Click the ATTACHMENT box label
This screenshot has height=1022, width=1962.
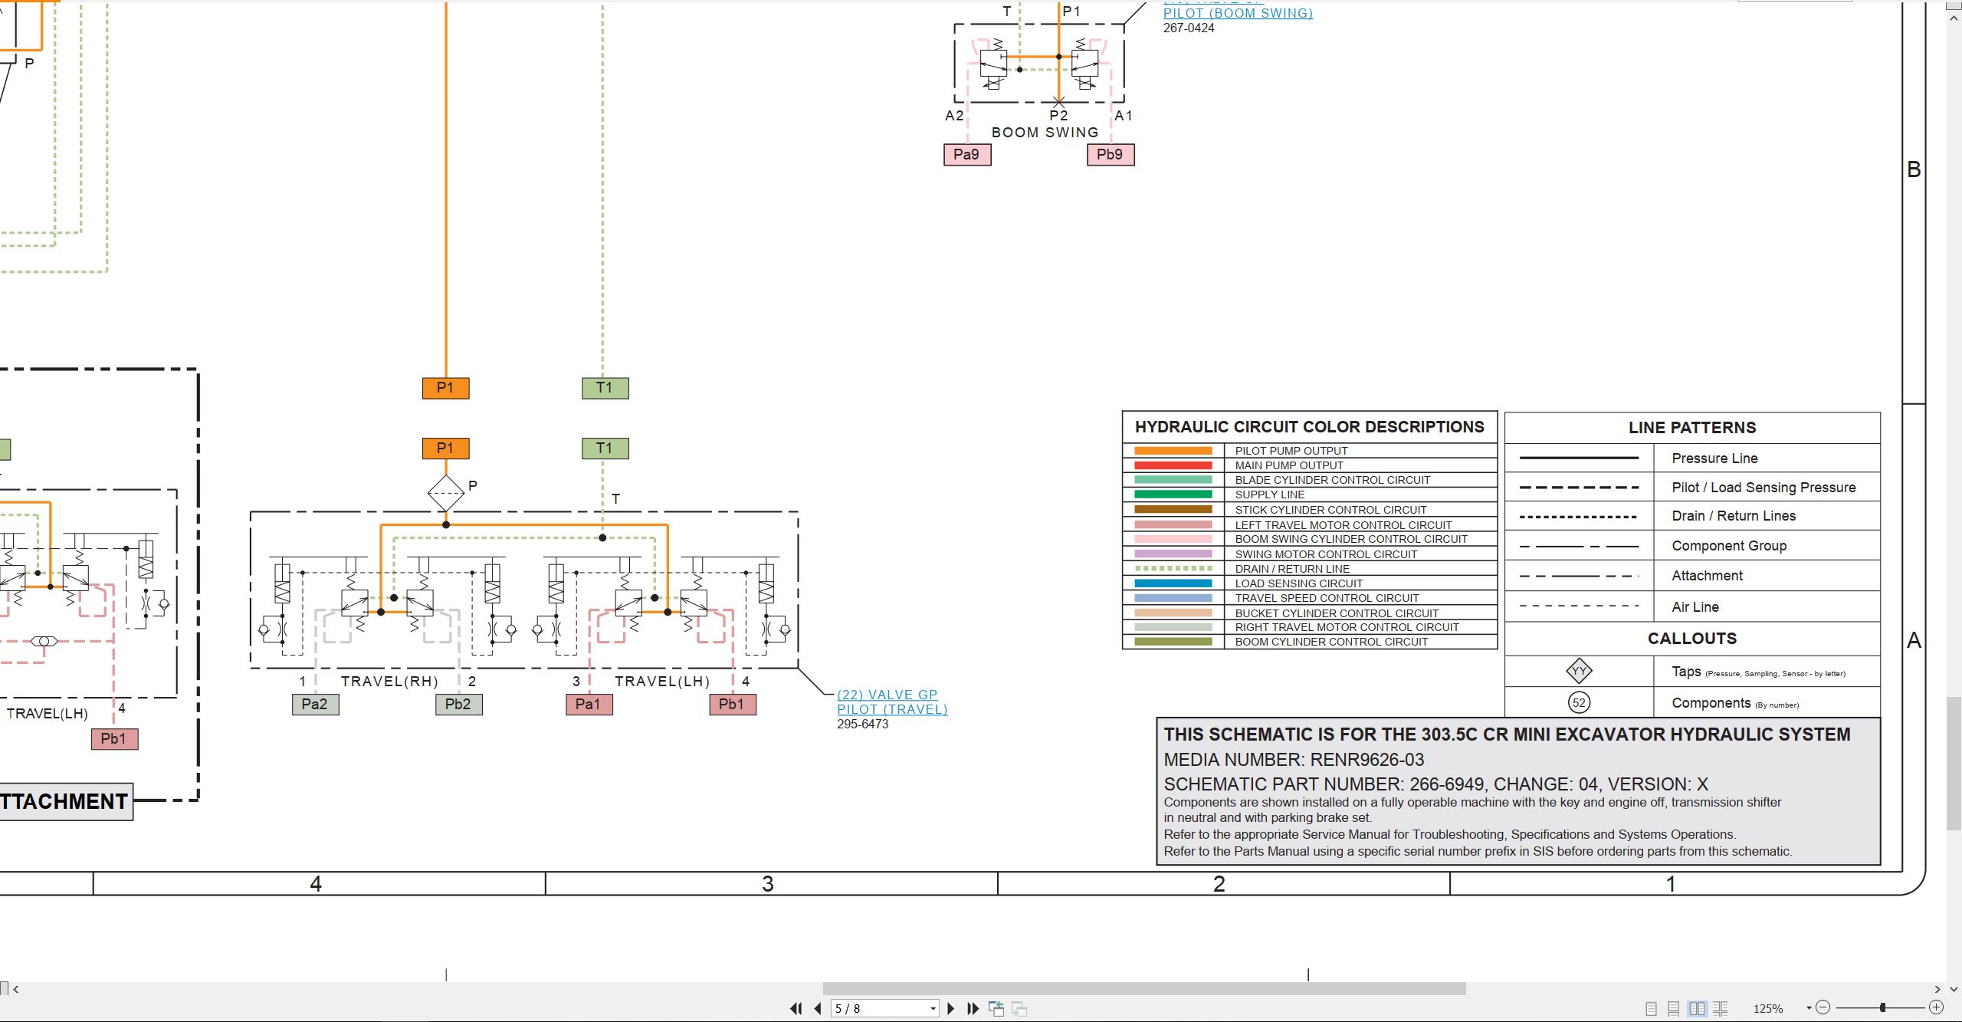[x=64, y=801]
